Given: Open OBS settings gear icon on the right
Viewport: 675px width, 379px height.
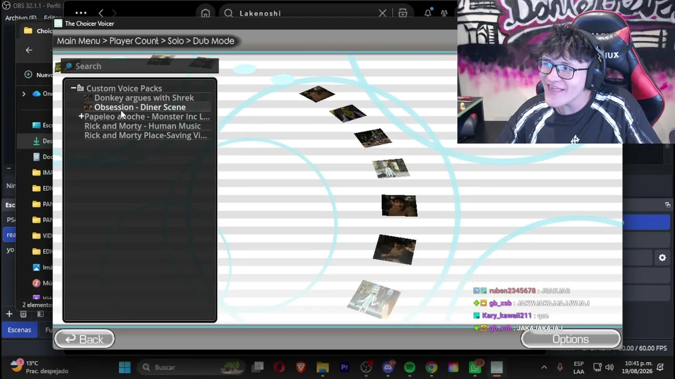Looking at the screenshot, I should (x=662, y=258).
